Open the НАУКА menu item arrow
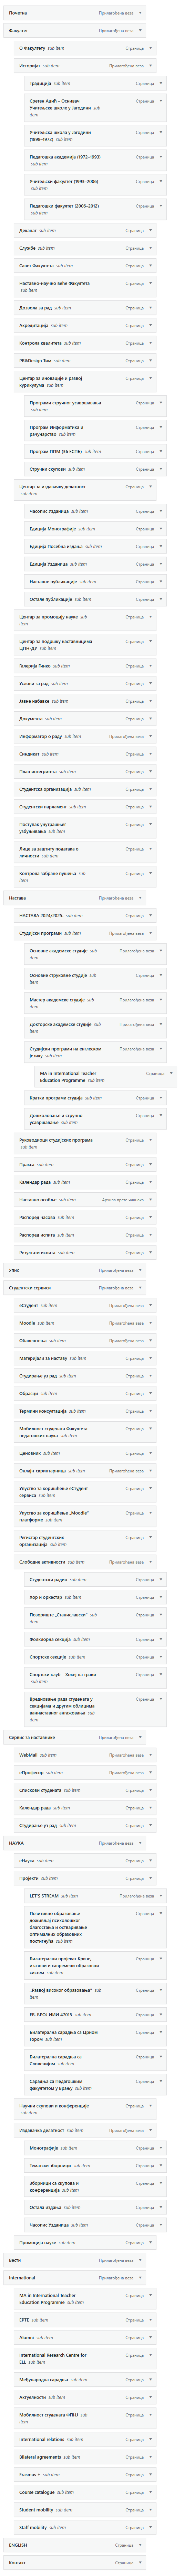Image resolution: width=184 pixels, height=2576 pixels. 140,1842
